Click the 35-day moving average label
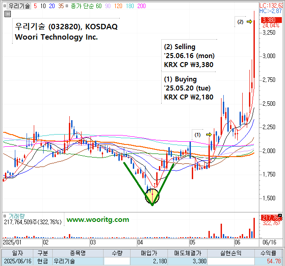The width and height of the screenshot is (285, 266). [x=61, y=6]
